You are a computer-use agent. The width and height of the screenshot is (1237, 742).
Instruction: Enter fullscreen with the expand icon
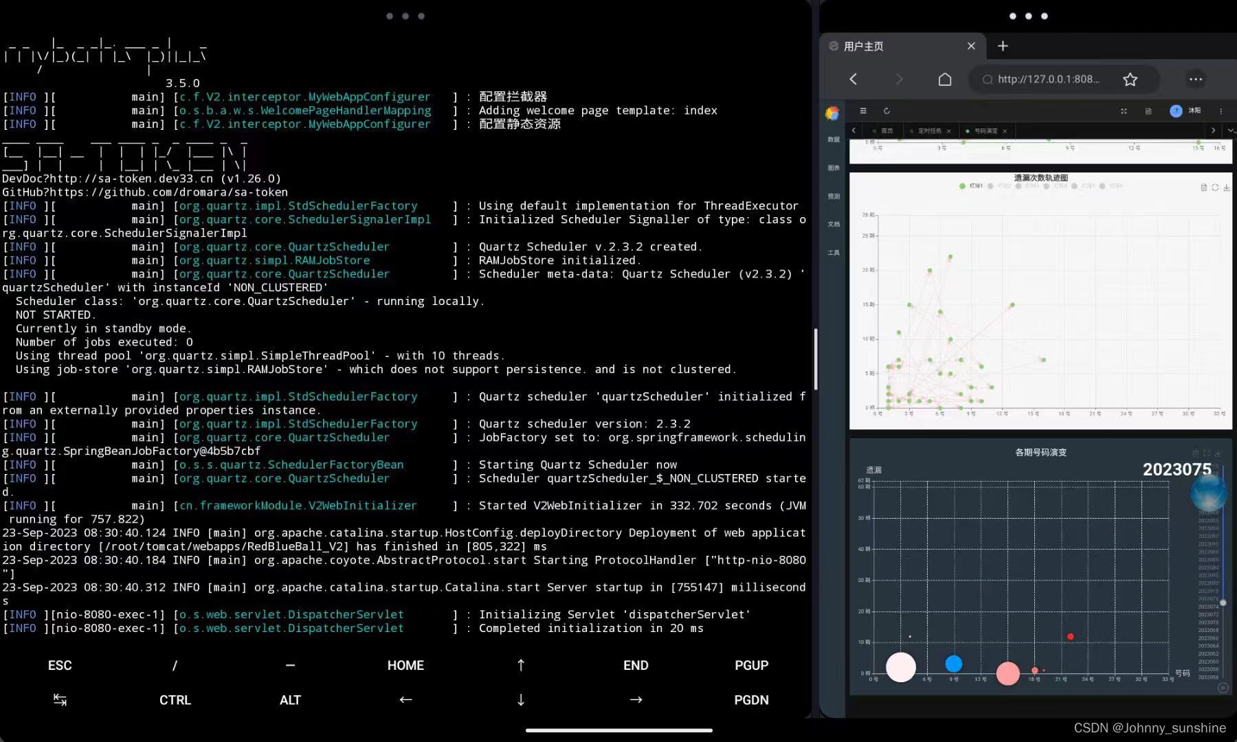pyautogui.click(x=1124, y=111)
